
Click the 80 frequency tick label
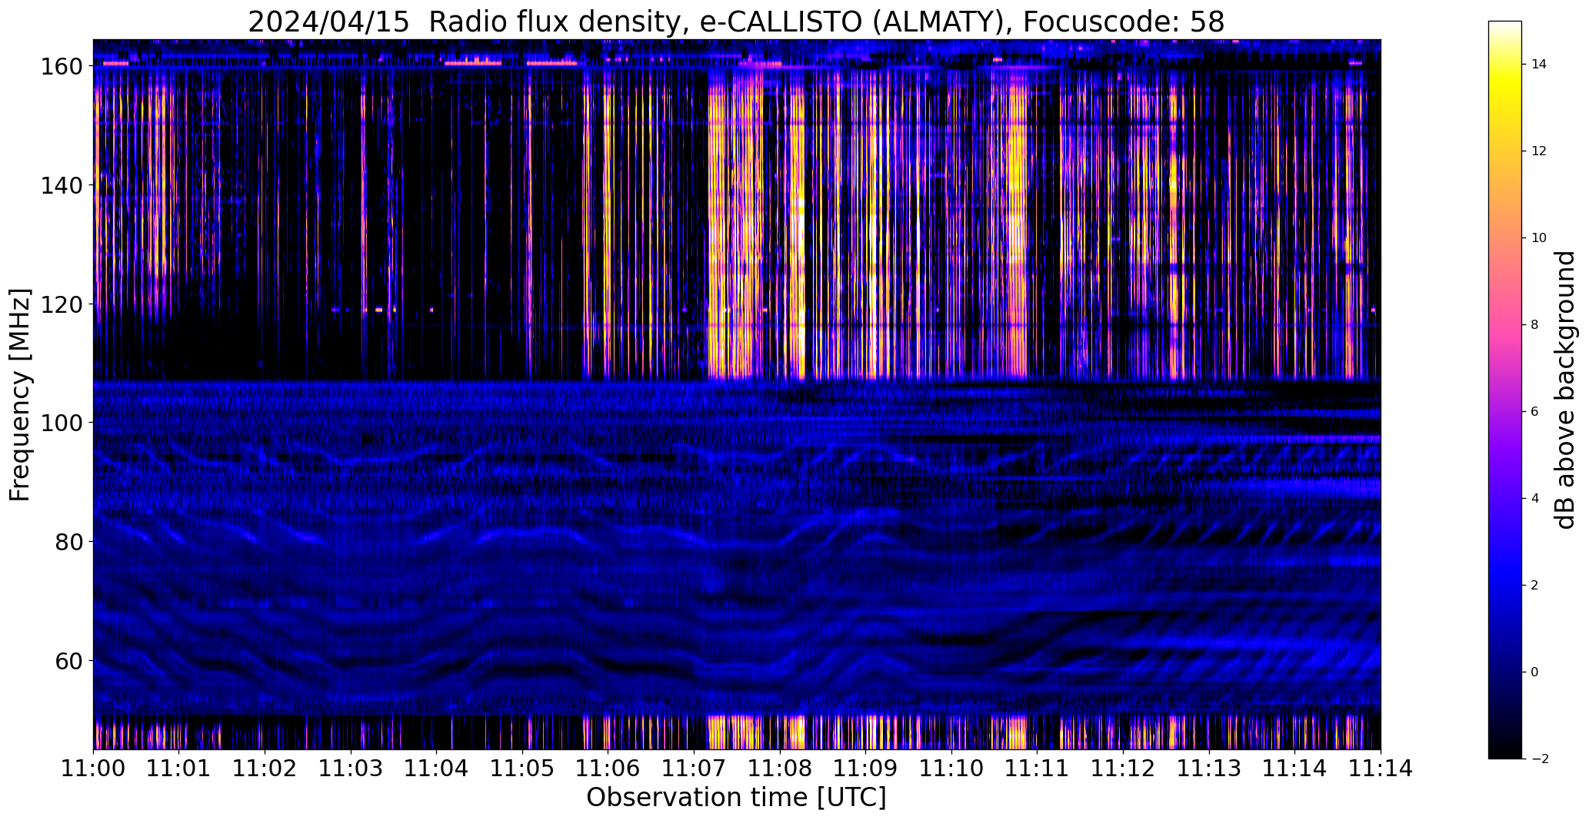68,542
